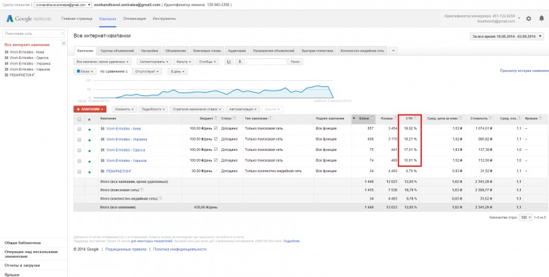Open the date range dropdown
This screenshot has height=277, width=549.
coord(506,36)
